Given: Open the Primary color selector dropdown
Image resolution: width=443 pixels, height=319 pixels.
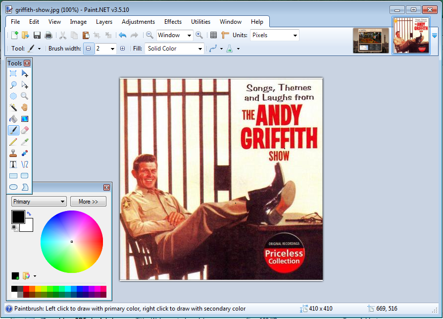Looking at the screenshot, I should coord(39,201).
